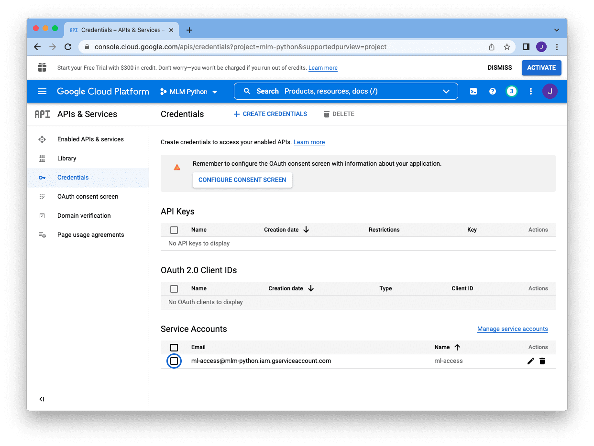This screenshot has height=446, width=594.
Task: Sort API Keys by Creation date arrow
Action: (306, 230)
